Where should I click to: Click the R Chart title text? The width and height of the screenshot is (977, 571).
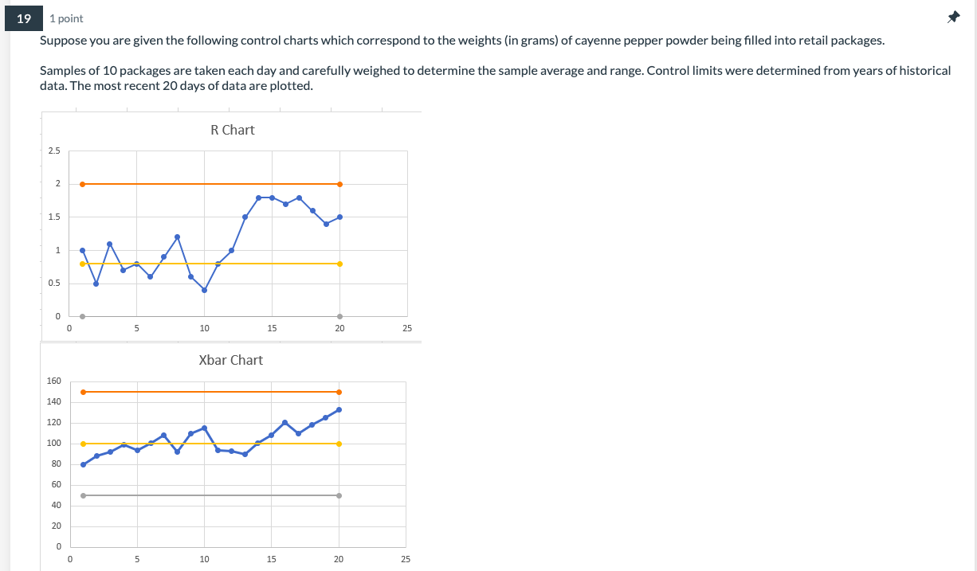(232, 130)
